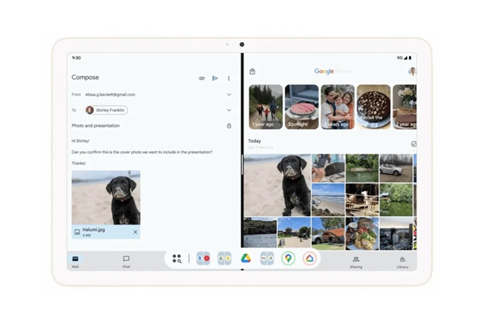Launch Google Drive from the taskbar
478x324 pixels.
point(246,259)
